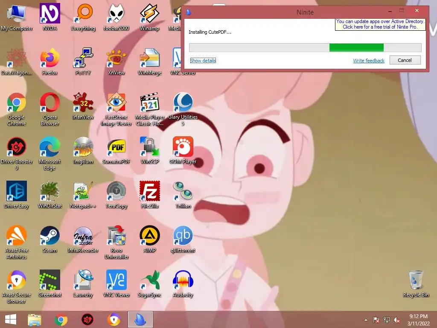
Task: Open the Audacity desktop shortcut
Action: point(183,284)
